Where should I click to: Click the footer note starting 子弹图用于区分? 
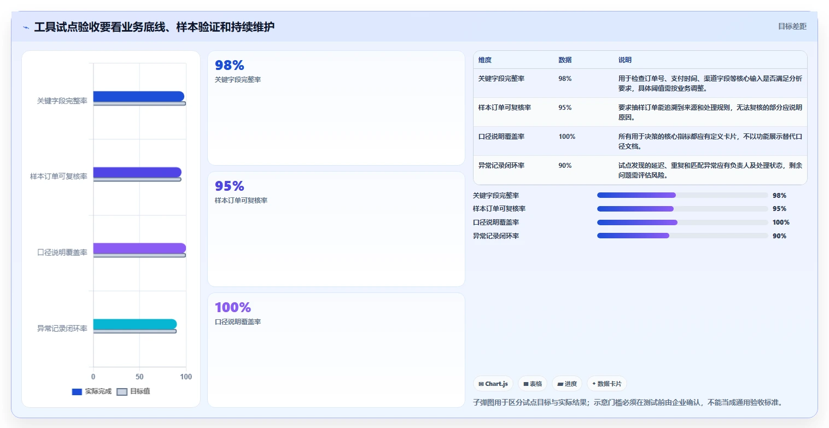tap(628, 403)
